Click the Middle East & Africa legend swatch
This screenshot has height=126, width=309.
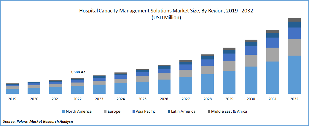[x=209, y=112]
